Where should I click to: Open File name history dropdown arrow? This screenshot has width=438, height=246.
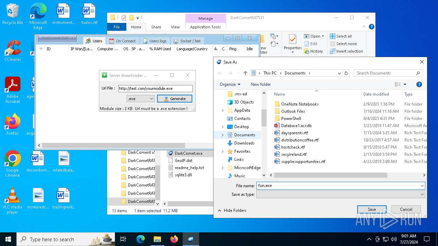(422, 186)
